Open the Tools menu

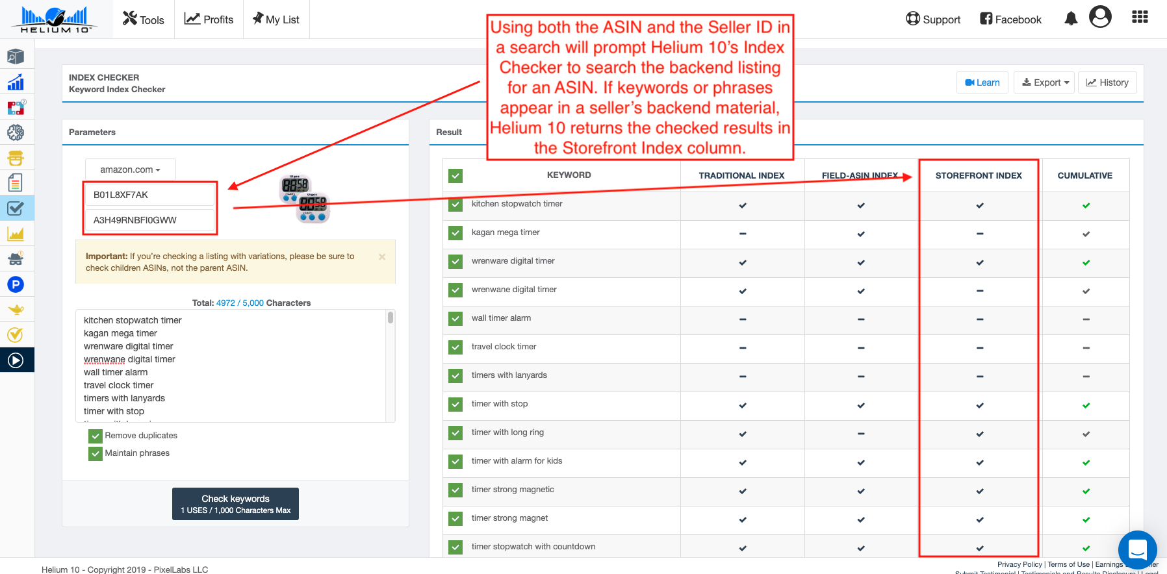(x=144, y=19)
